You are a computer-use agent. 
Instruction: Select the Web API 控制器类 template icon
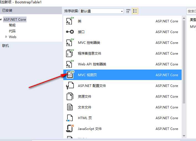[70, 64]
